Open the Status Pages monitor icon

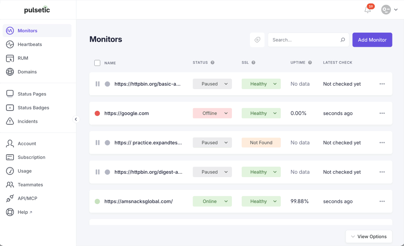[x=10, y=94]
